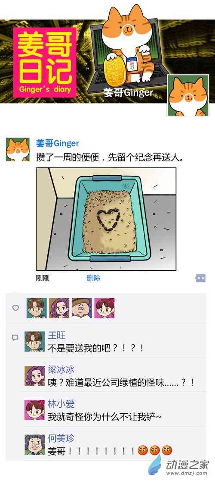Open the old man avatar in likes
Viewport: 215px width, 481px height.
coord(82,308)
